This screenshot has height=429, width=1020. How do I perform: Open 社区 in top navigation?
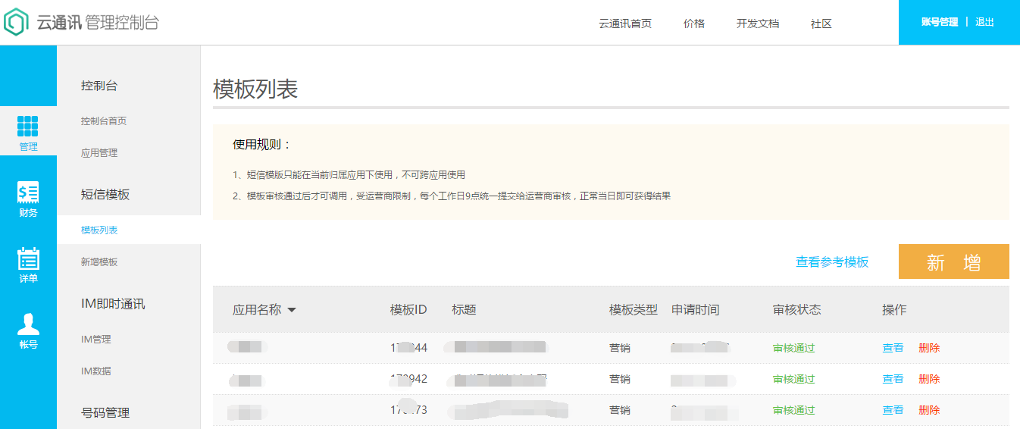click(x=821, y=23)
